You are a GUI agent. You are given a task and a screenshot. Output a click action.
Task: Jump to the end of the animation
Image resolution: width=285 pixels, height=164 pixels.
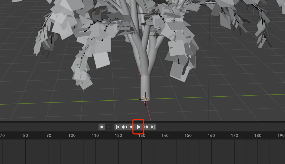pyautogui.click(x=153, y=127)
